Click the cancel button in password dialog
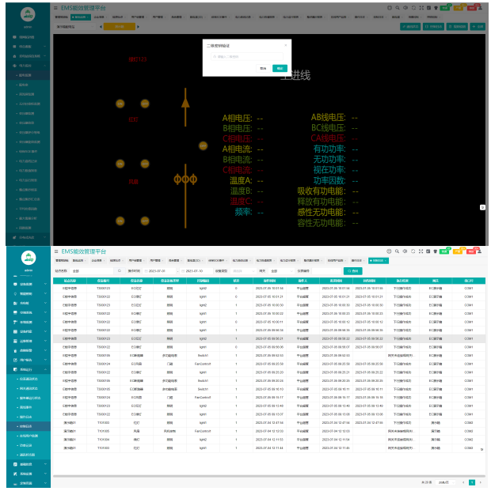Viewport: 491px width, 491px height. (262, 68)
